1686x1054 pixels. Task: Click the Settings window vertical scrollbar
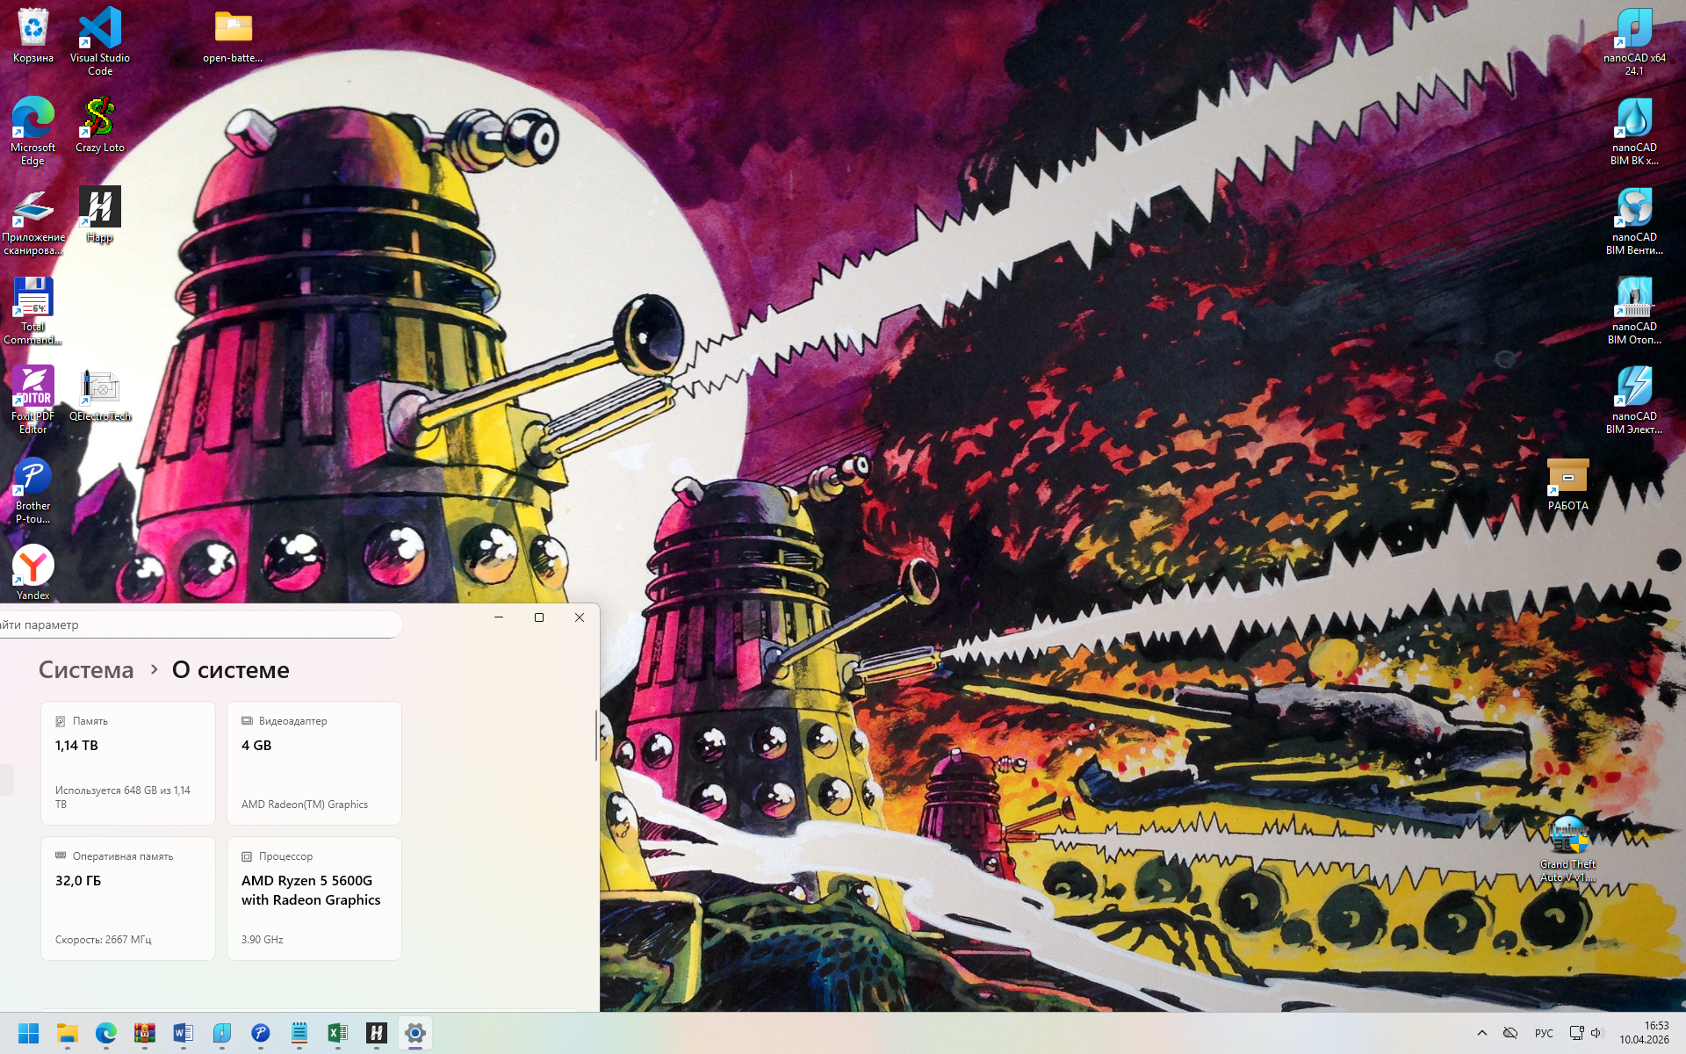(x=596, y=736)
